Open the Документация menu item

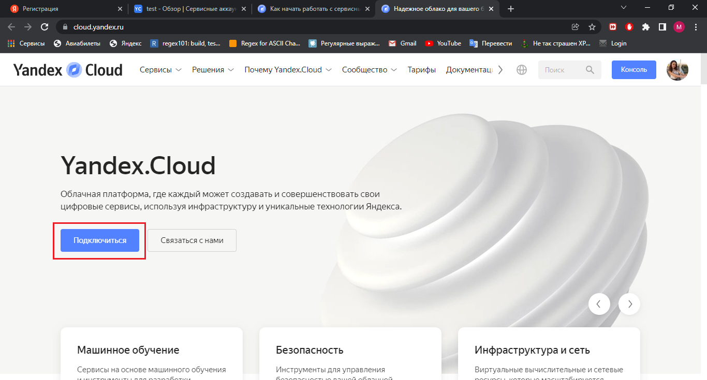469,70
